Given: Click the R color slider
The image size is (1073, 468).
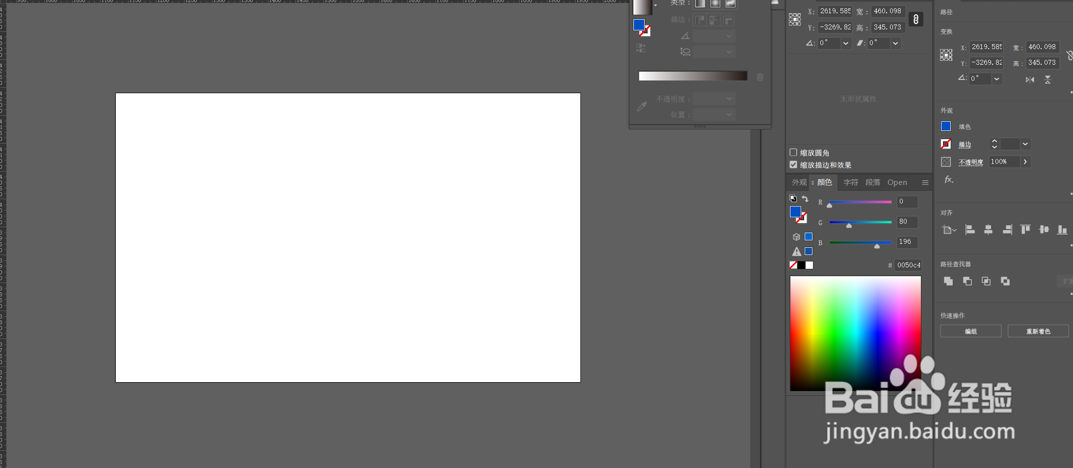Looking at the screenshot, I should coord(860,202).
